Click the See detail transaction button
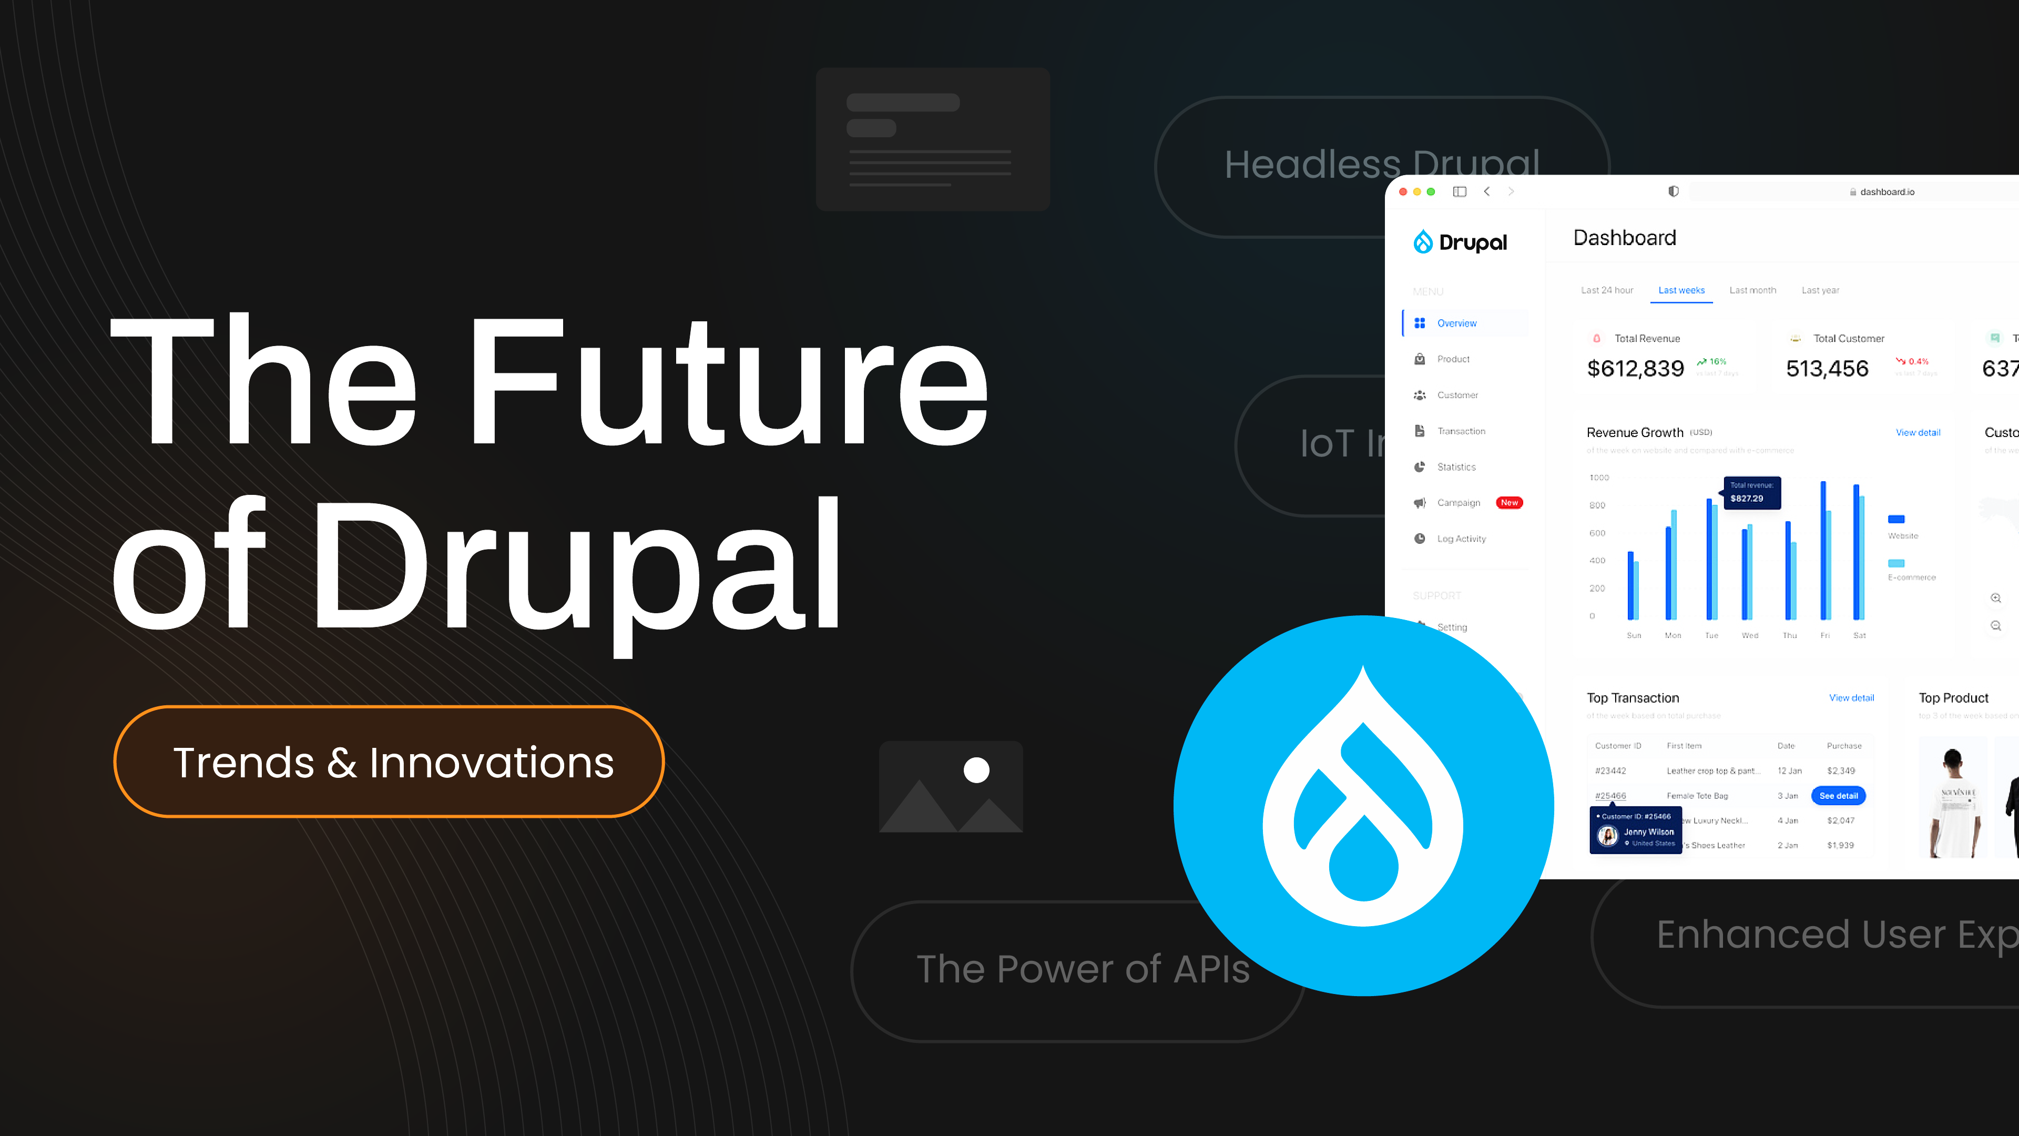This screenshot has width=2019, height=1136. pyautogui.click(x=1839, y=794)
